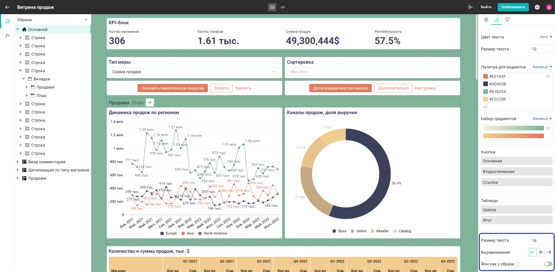The image size is (555, 272).
Task: Open the brush style tab in right panel
Action: click(x=497, y=20)
